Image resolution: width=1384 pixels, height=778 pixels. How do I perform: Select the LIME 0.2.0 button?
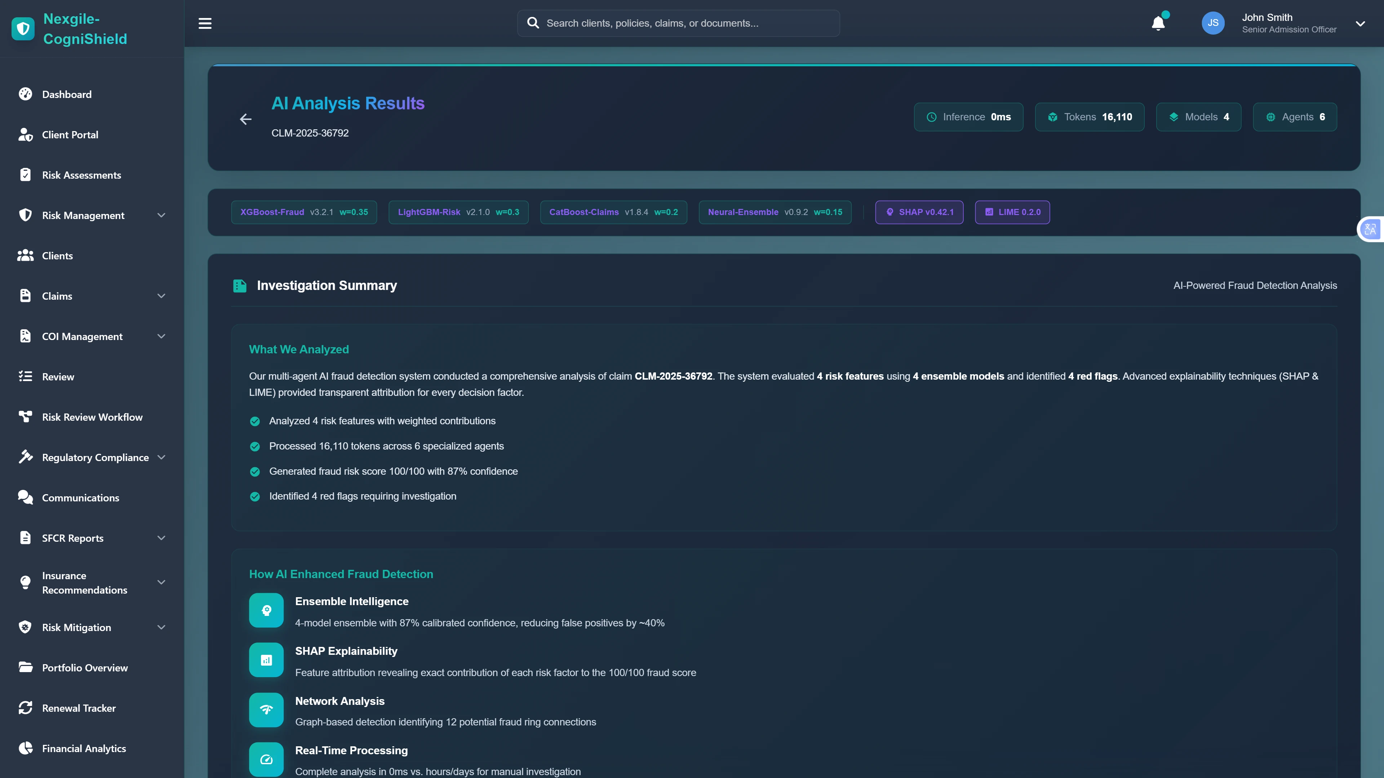coord(1012,212)
